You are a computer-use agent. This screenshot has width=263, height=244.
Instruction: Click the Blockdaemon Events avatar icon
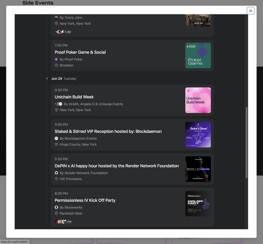click(56, 138)
